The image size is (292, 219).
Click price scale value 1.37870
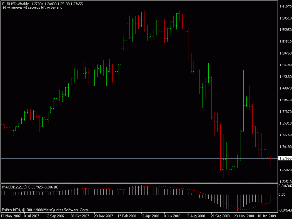pyautogui.click(x=285, y=112)
